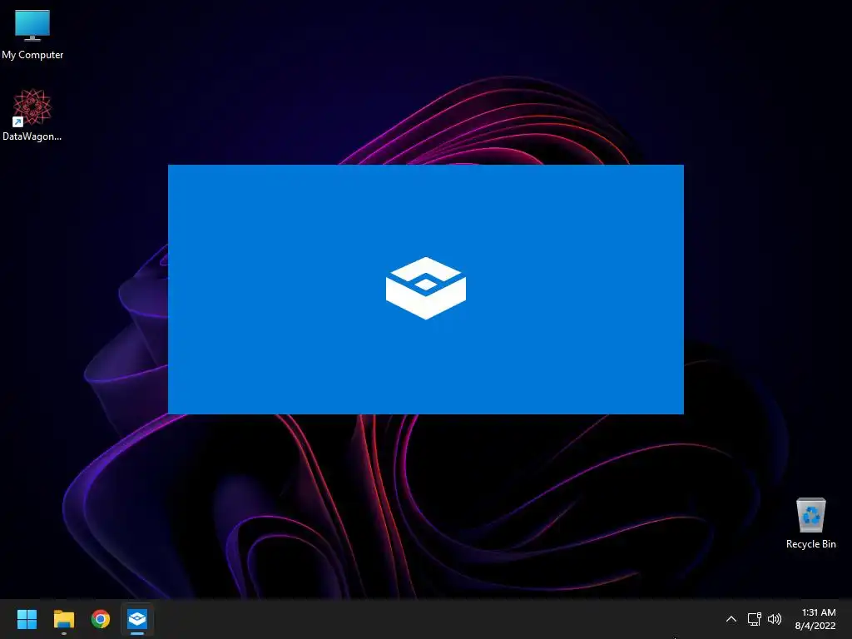The image size is (852, 639).
Task: Open File Explorer from the taskbar
Action: point(63,619)
